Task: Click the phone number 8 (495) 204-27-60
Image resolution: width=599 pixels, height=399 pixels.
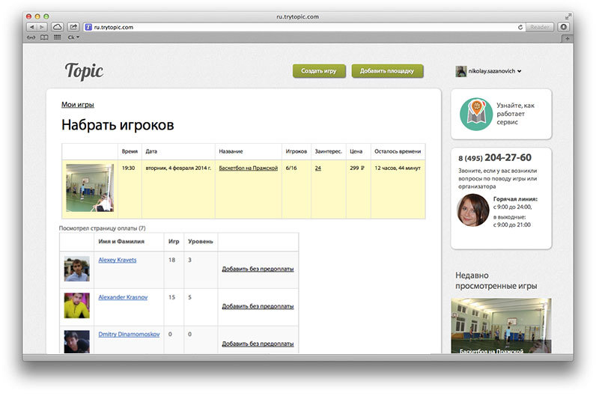Action: pos(495,158)
